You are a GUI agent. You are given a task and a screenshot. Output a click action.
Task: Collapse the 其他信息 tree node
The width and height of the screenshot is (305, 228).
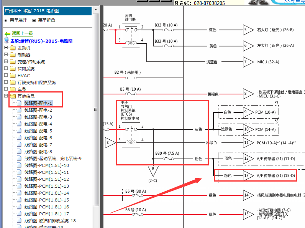point(6,96)
